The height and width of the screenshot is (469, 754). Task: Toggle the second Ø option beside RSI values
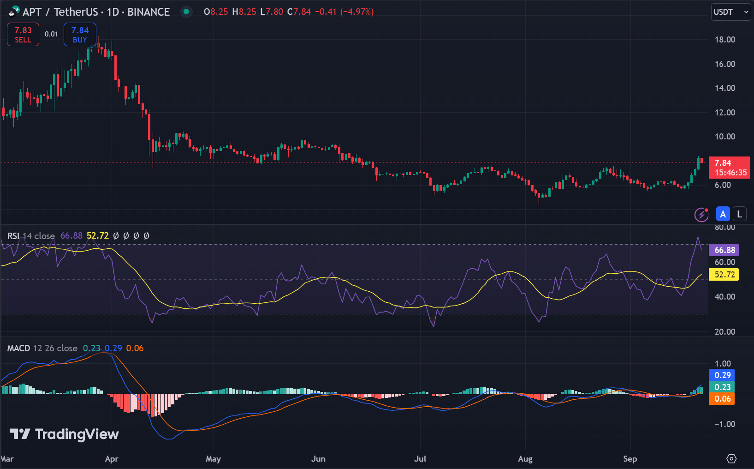click(125, 235)
